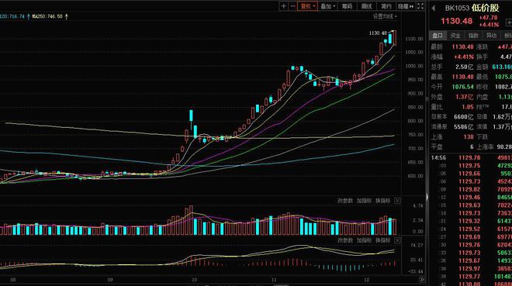Image resolution: width=512 pixels, height=286 pixels.
Task: Enter fullscreen chart mode
Action: (x=420, y=6)
